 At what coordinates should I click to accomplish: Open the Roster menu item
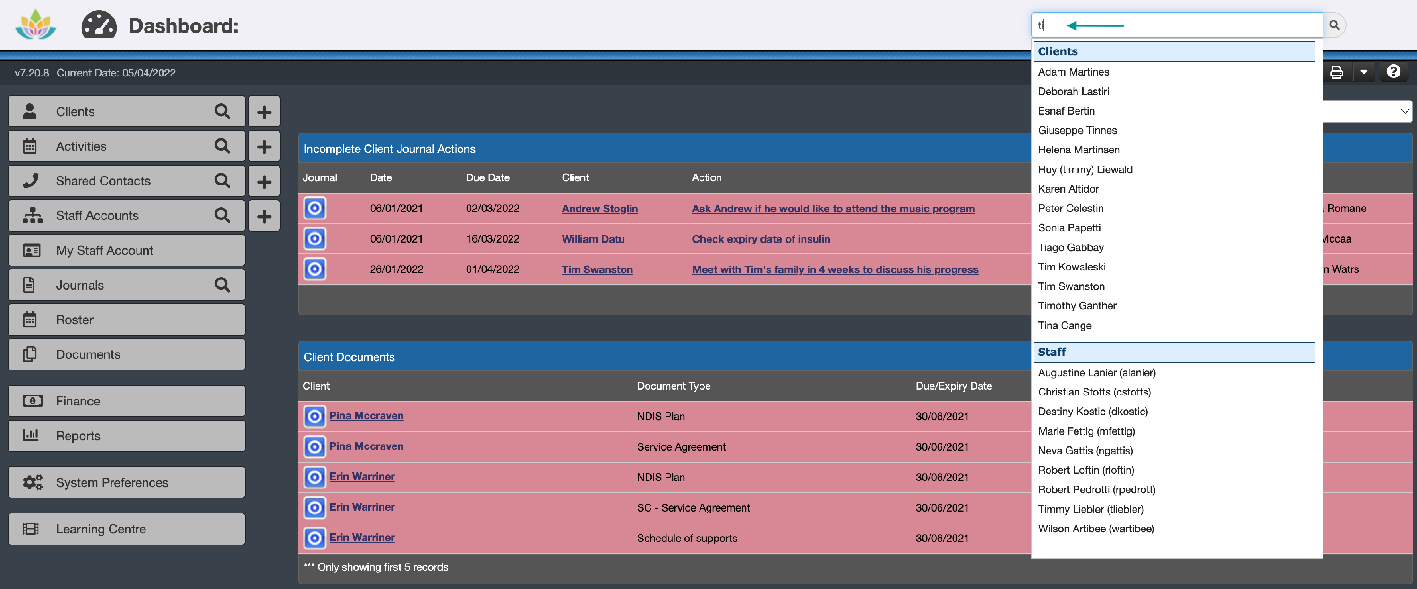[x=127, y=320]
